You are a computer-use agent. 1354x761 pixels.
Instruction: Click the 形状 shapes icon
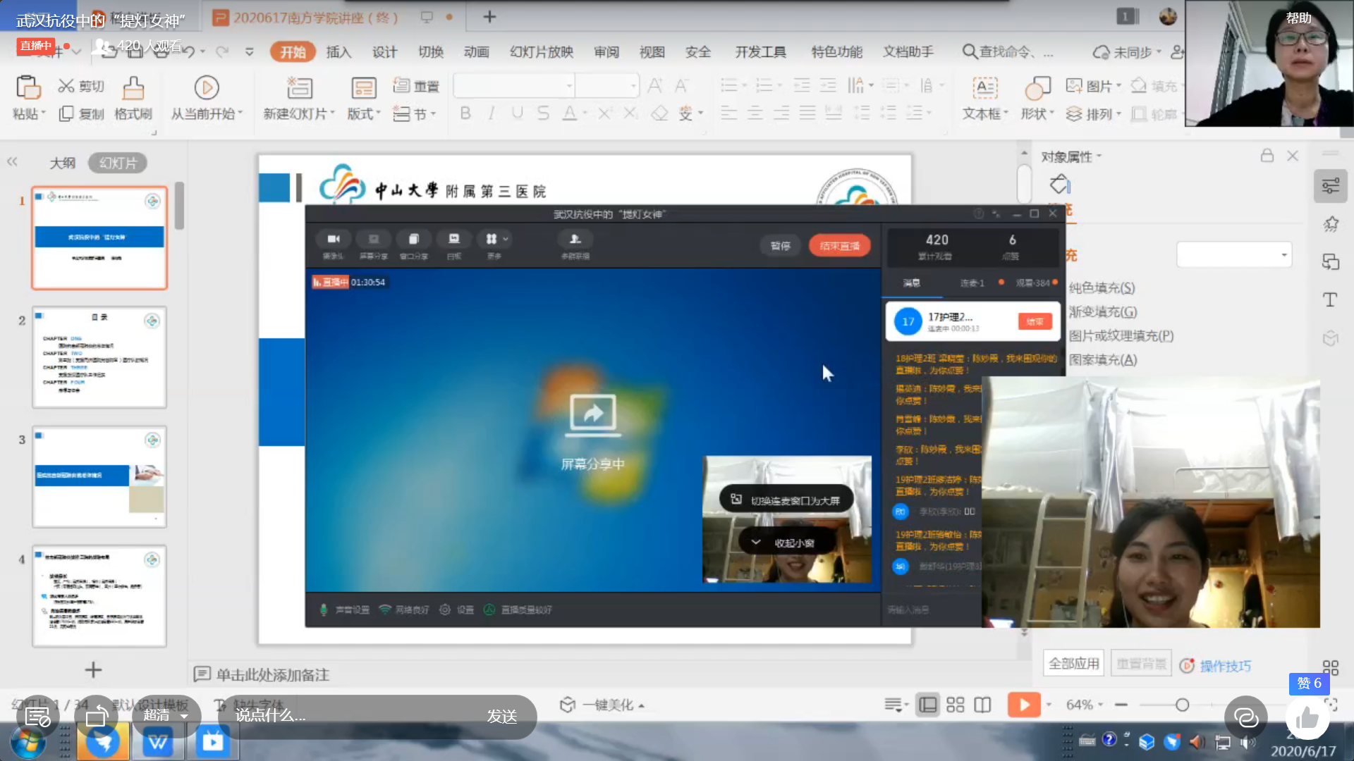pyautogui.click(x=1037, y=89)
